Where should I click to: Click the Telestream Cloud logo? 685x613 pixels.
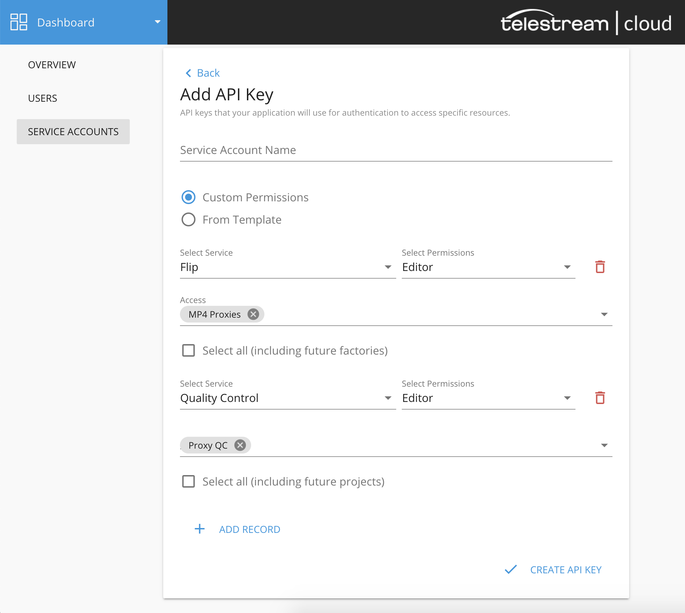[586, 23]
